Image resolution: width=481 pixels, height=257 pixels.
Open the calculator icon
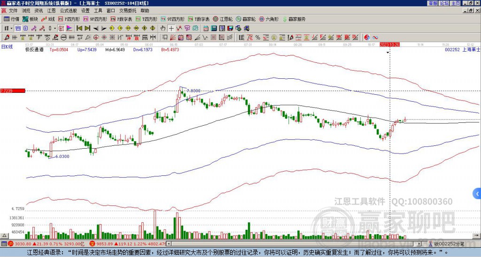pyautogui.click(x=214, y=29)
